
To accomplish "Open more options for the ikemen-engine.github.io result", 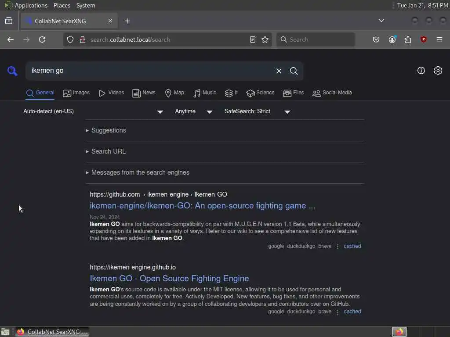I will (337, 312).
